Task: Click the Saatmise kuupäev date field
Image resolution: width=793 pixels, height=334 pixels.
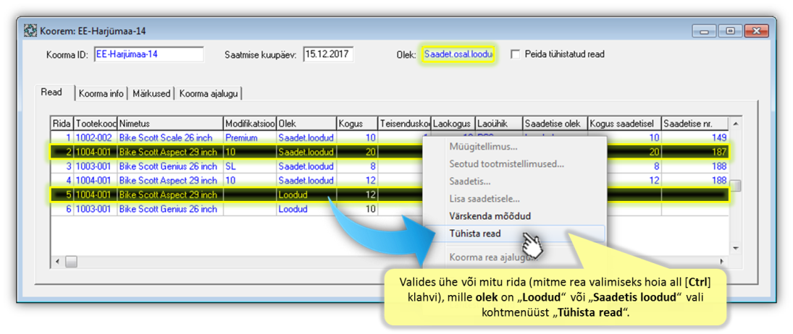Action: point(327,54)
